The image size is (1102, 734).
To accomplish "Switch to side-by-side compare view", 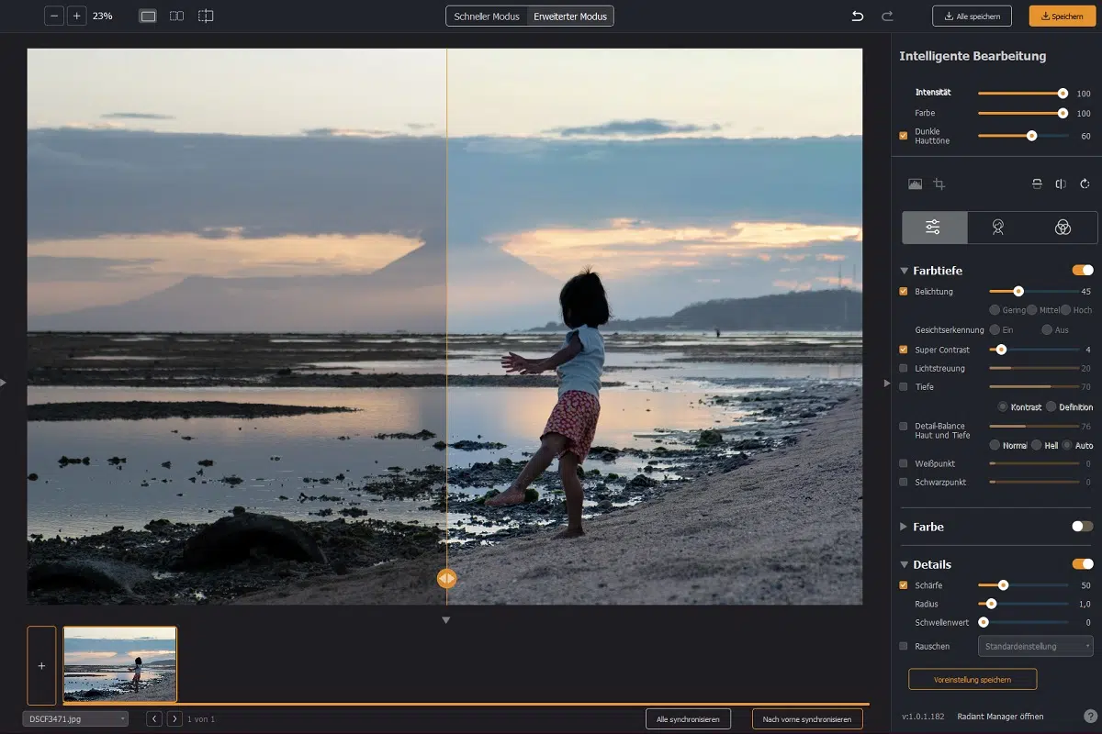I will pos(176,16).
